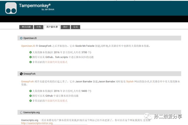Open the Stylish link
Image resolution: width=188 pixels, height=125 pixels.
tap(130, 81)
